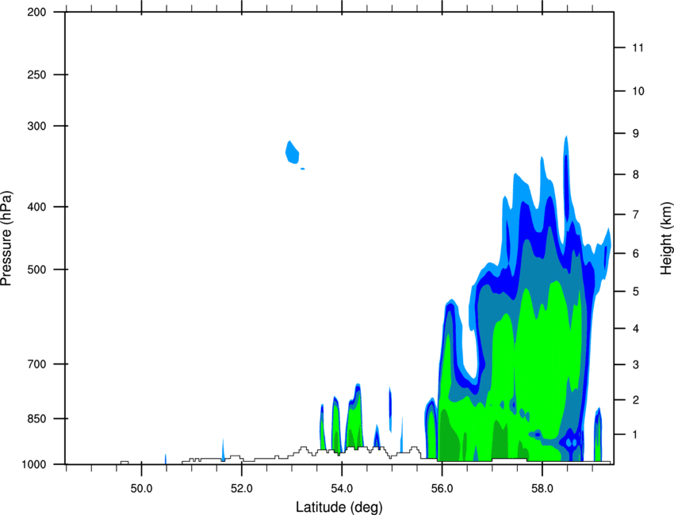Viewport: 674px width, 515px height.
Task: Select the 500 pressure tick label
Action: point(36,269)
